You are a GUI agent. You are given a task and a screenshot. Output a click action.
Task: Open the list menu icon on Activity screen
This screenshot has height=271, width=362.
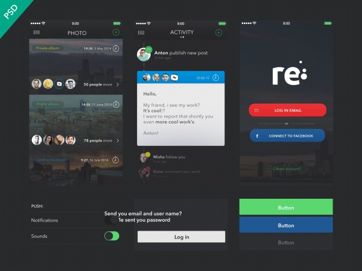tap(141, 33)
